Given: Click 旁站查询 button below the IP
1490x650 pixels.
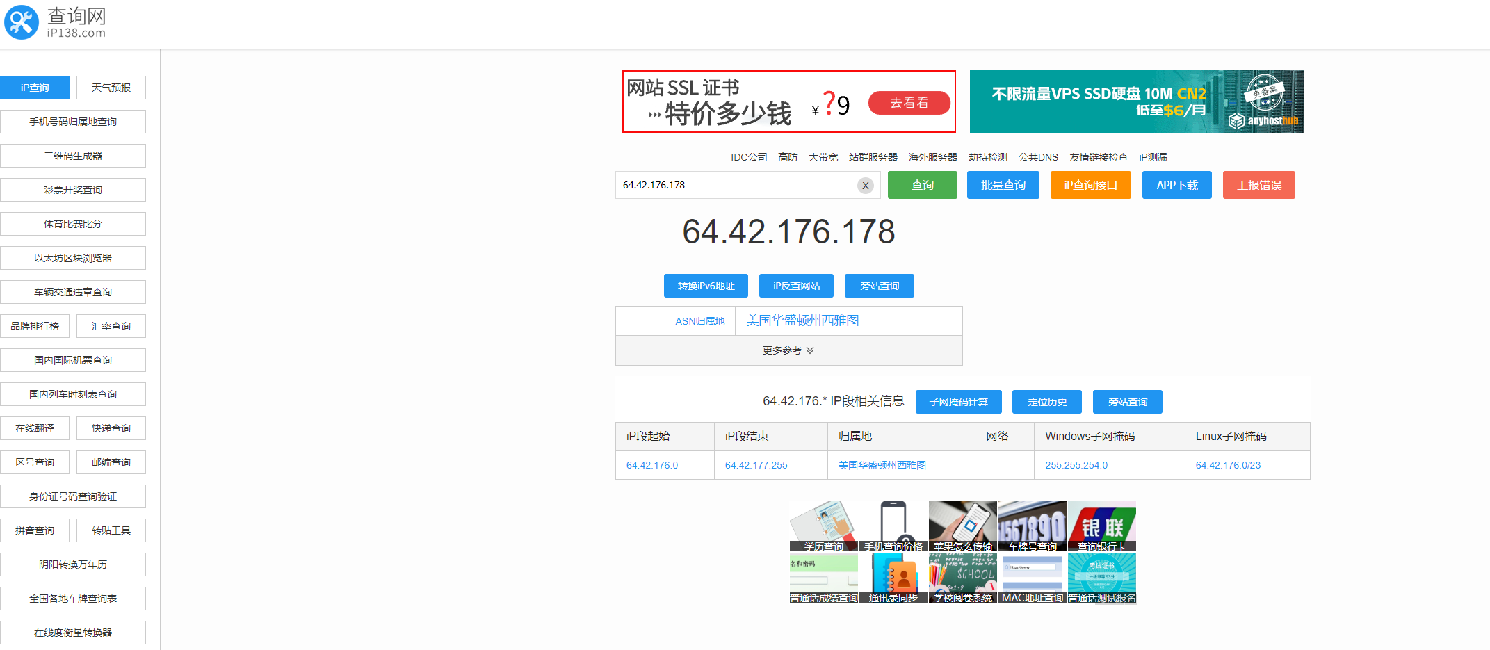Looking at the screenshot, I should (880, 286).
